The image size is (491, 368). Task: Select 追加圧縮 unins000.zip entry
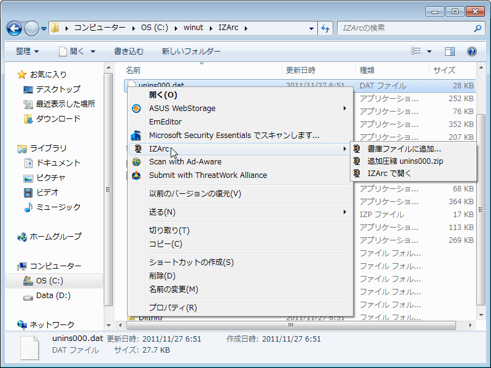click(x=413, y=161)
